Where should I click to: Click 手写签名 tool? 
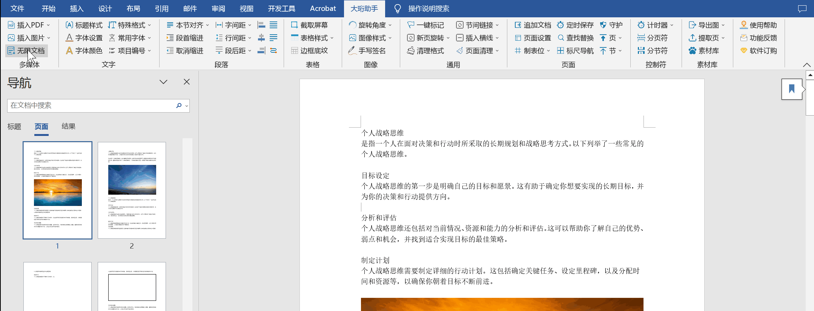(367, 51)
